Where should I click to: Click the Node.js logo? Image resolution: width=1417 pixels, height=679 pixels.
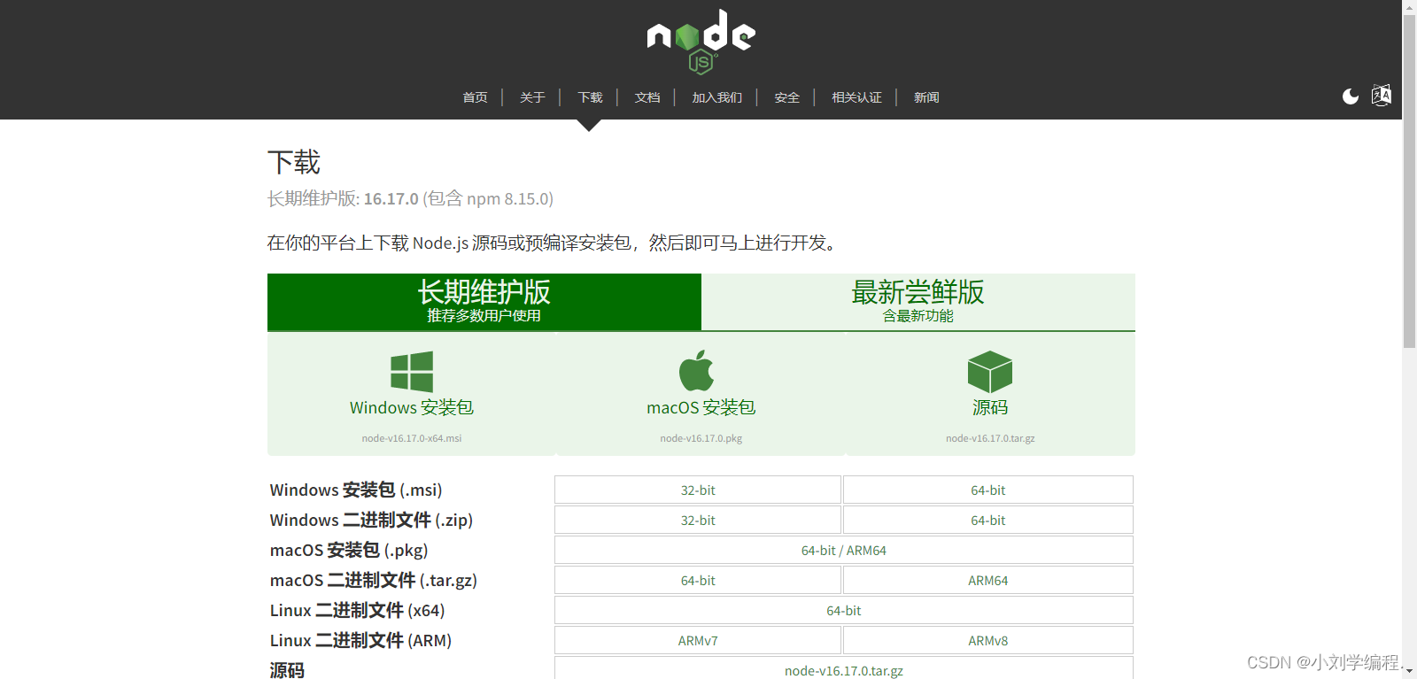pyautogui.click(x=701, y=41)
